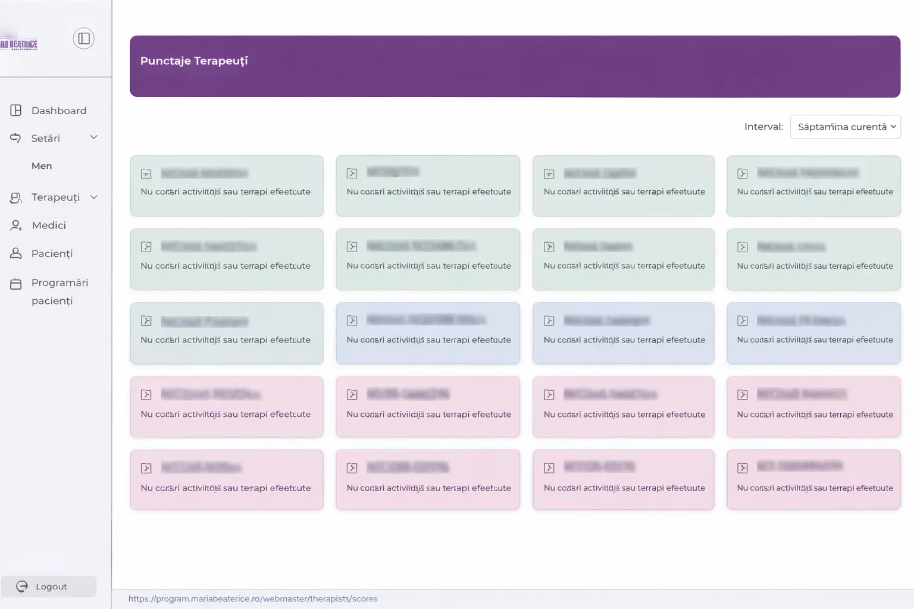Go to the Dashboard menu label

coord(59,111)
